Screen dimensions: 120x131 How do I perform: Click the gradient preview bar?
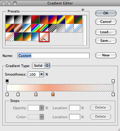60,88
